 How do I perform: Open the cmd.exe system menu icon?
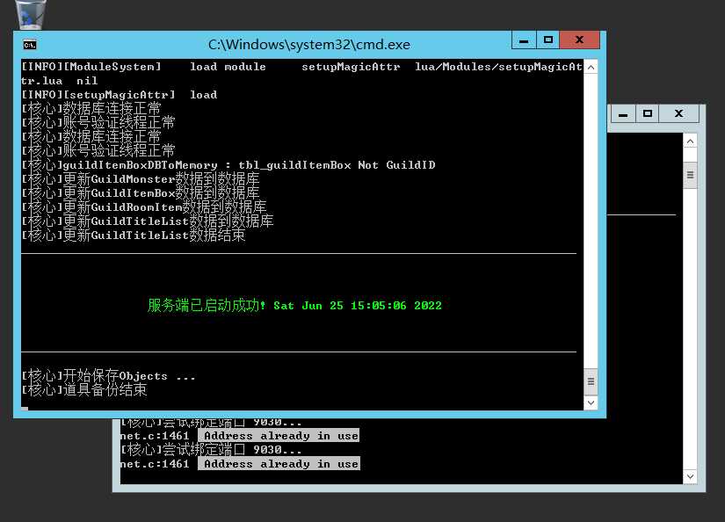tap(30, 45)
